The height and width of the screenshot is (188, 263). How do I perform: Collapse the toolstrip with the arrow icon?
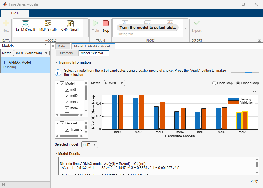[x=259, y=40]
